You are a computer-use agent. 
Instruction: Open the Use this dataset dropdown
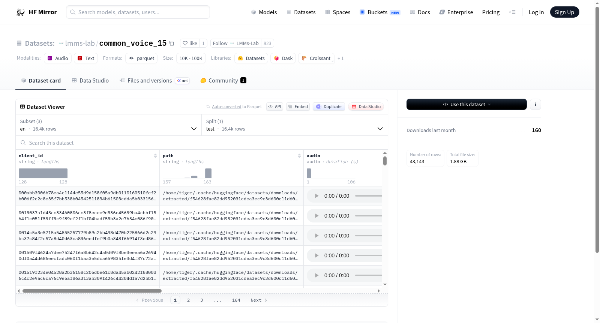[x=466, y=104]
